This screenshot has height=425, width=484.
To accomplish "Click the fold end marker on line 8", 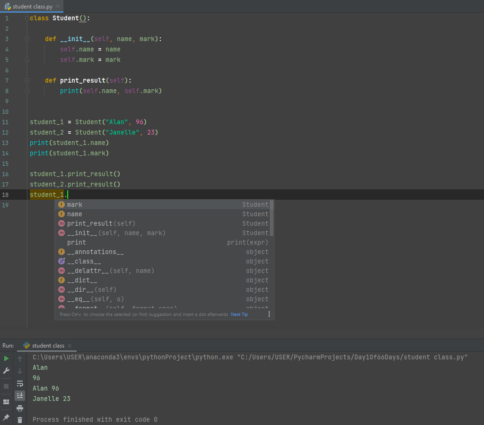I will (27, 91).
